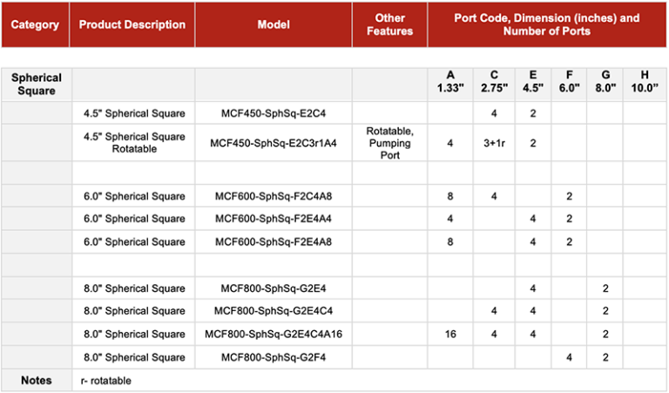Screen dimensions: 669x393
Task: Click the Port Code, Dimension header
Action: (546, 24)
